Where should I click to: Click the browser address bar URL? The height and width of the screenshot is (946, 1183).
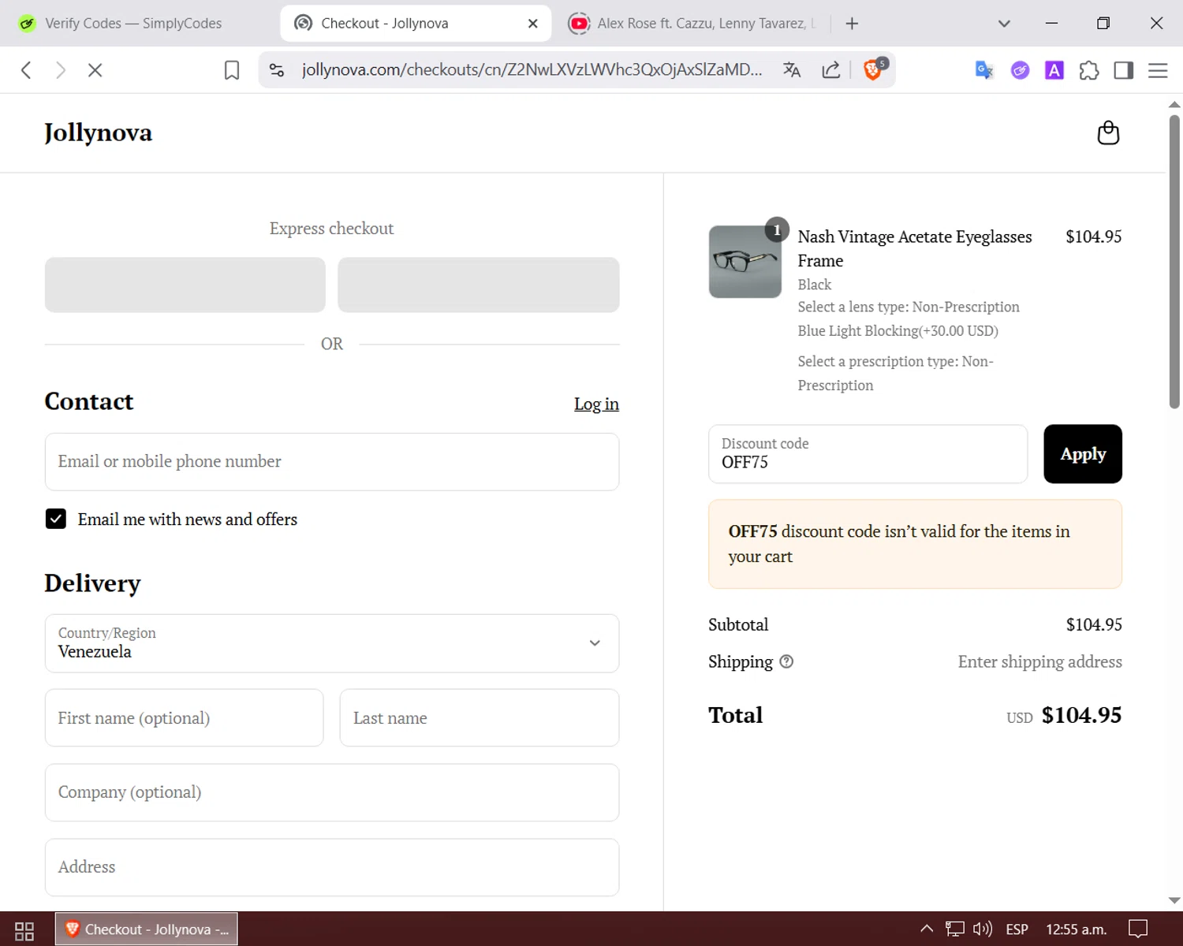tap(532, 69)
